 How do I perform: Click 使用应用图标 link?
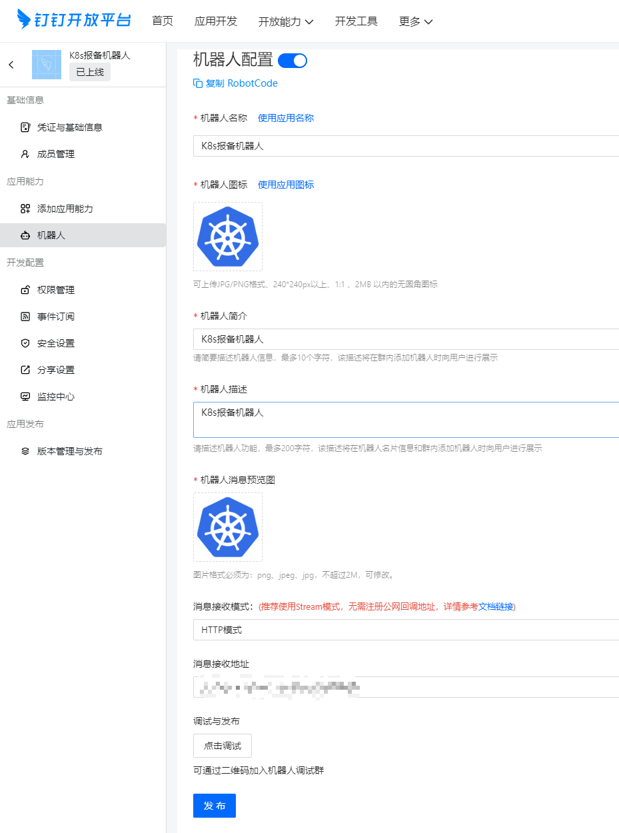click(286, 185)
